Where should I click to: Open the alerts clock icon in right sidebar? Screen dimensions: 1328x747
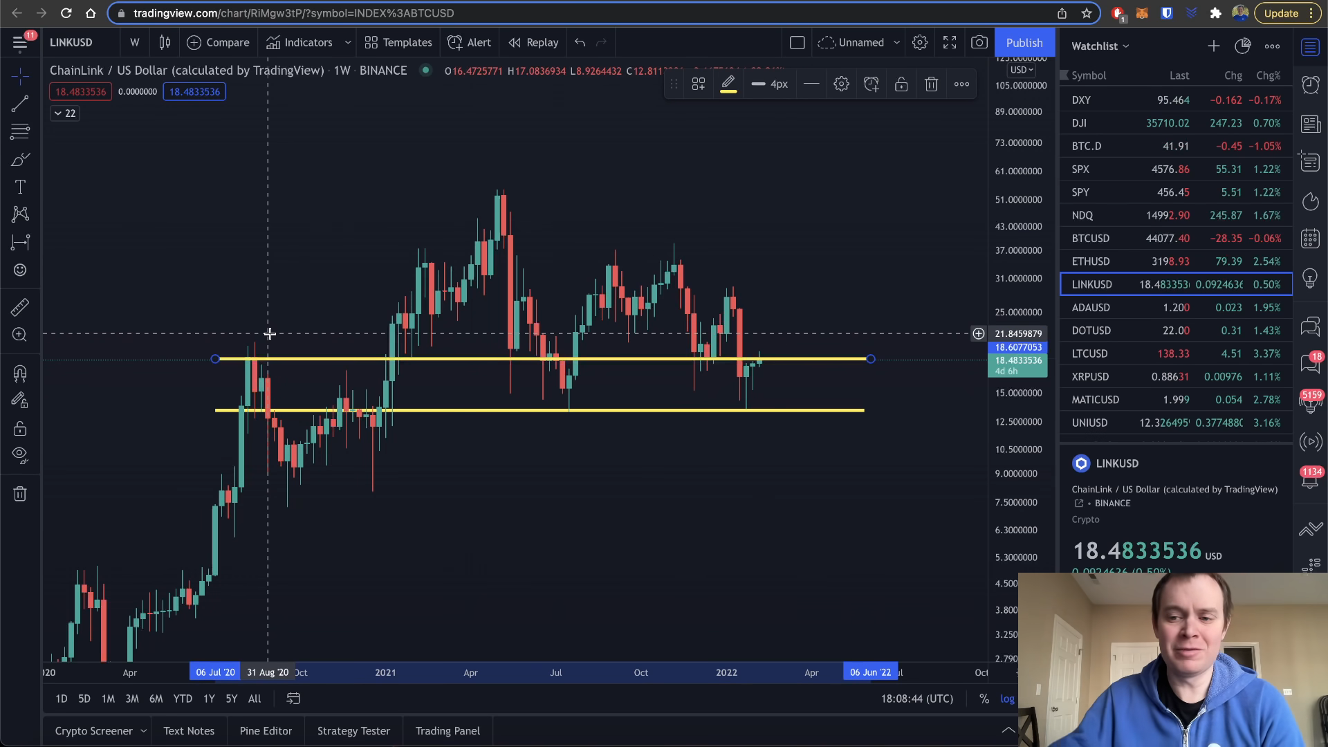click(1310, 84)
